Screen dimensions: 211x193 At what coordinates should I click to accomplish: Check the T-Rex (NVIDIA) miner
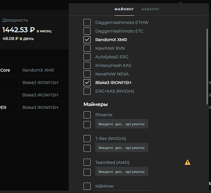tap(87, 139)
